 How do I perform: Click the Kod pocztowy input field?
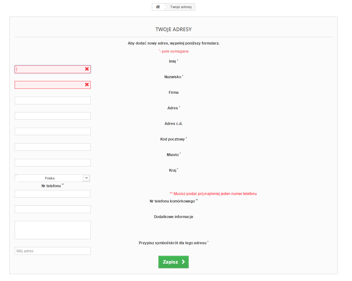point(53,147)
